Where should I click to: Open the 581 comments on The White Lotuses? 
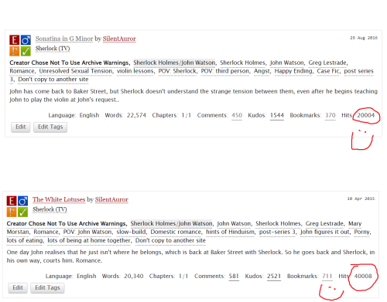(234, 277)
